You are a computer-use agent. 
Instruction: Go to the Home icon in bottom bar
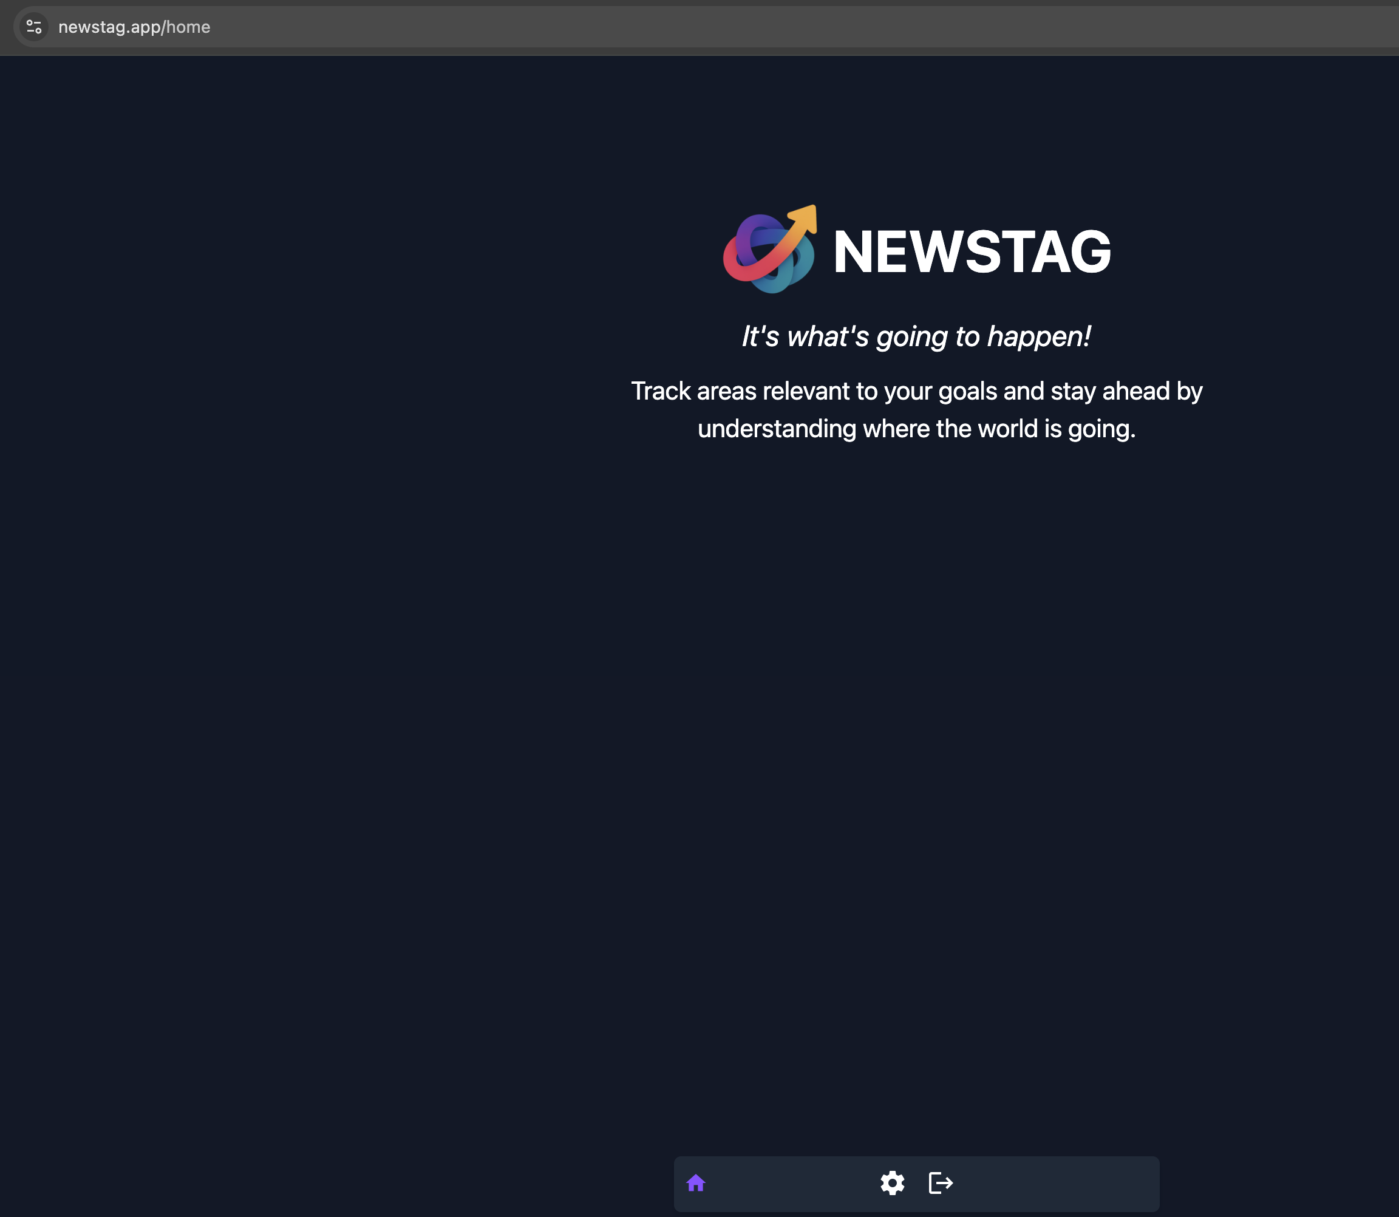[695, 1183]
